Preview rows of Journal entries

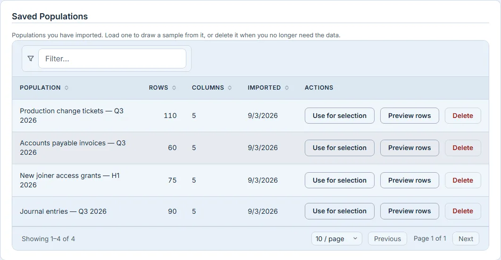409,211
